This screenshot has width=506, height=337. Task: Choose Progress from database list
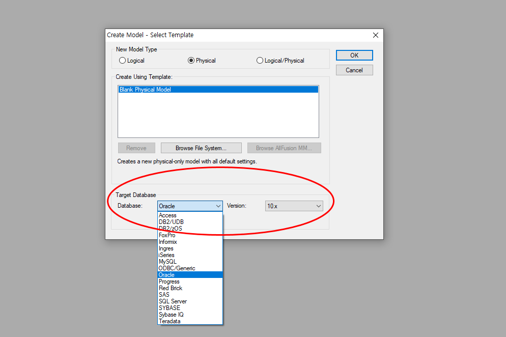click(x=190, y=282)
